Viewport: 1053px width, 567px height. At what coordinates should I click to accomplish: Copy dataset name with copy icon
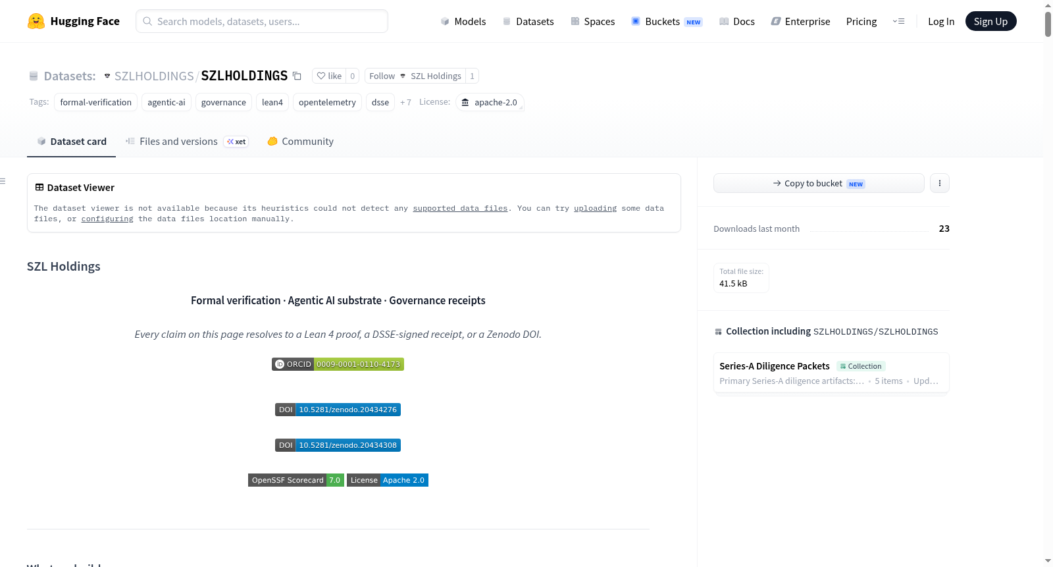click(297, 76)
